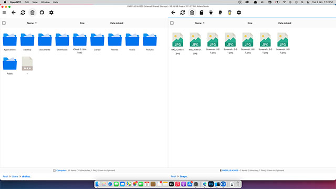Click the SD card storage icon
This screenshot has height=189, width=336.
202,13
